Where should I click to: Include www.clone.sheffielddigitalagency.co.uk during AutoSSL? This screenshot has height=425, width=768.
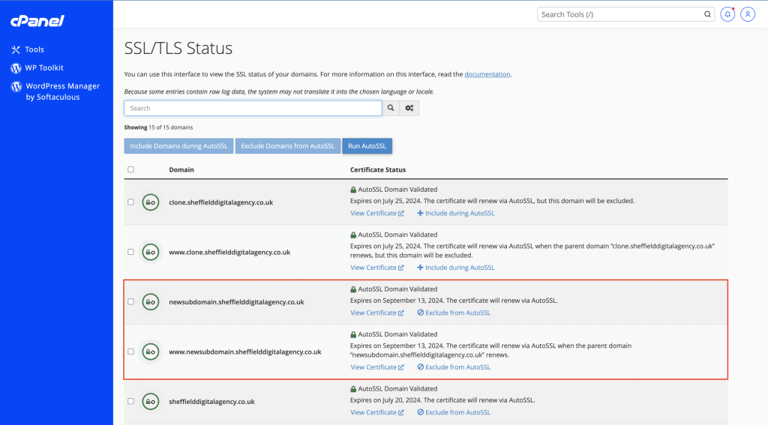[x=455, y=268]
